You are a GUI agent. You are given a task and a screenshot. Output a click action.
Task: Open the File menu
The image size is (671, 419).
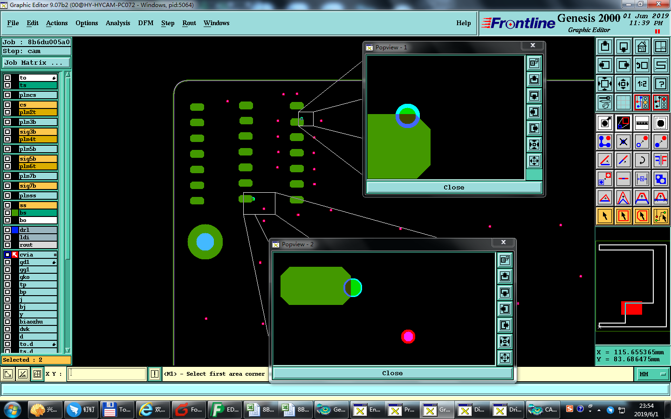(13, 23)
